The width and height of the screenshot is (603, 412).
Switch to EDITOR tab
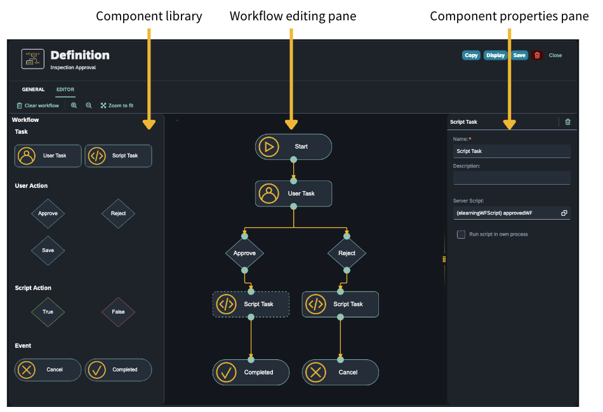[x=65, y=90]
